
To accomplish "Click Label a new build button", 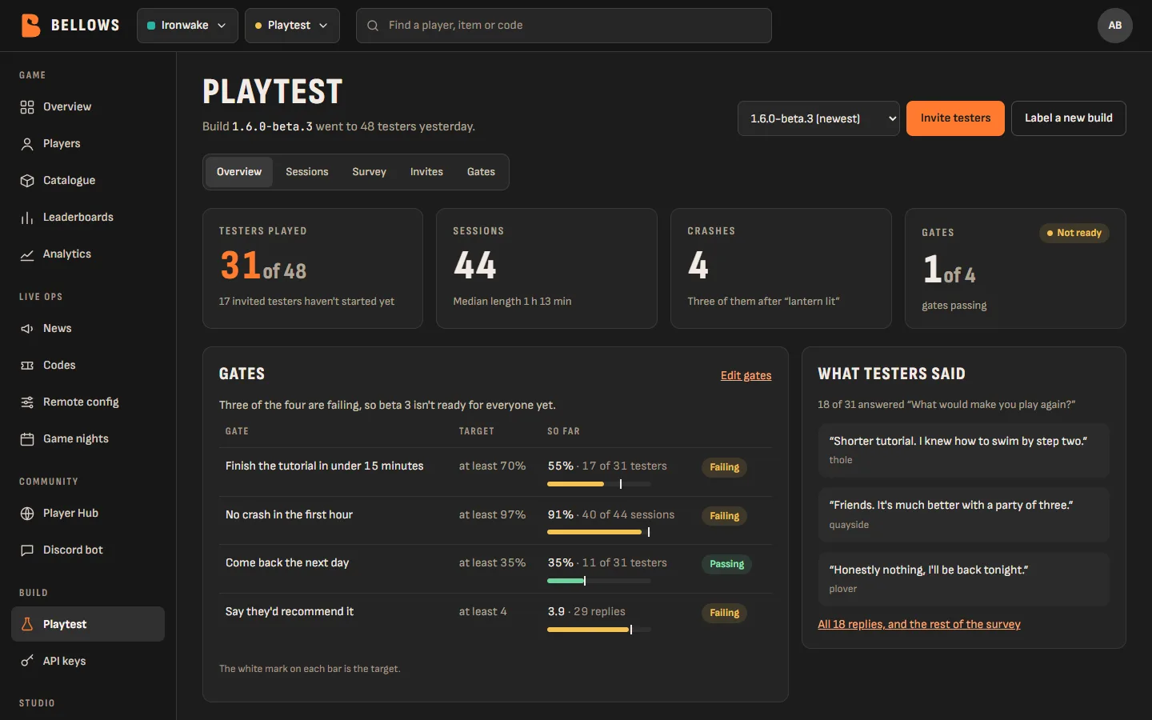I will 1069,118.
